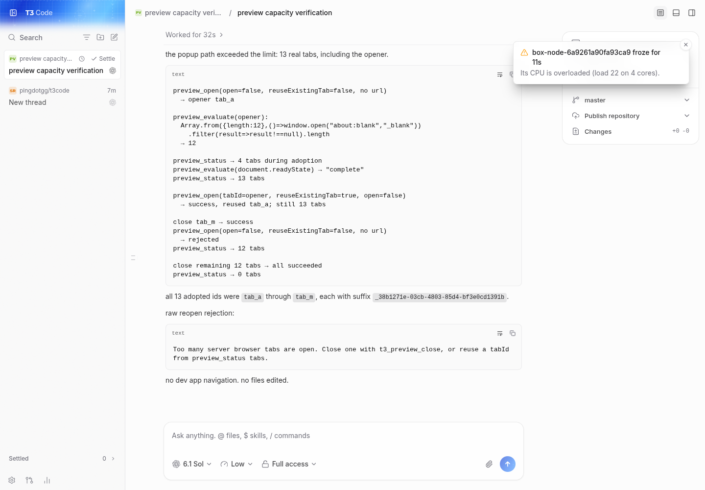Screen dimensions: 705x490
Task: Click the T3 Code logo title
Action: tap(39, 13)
